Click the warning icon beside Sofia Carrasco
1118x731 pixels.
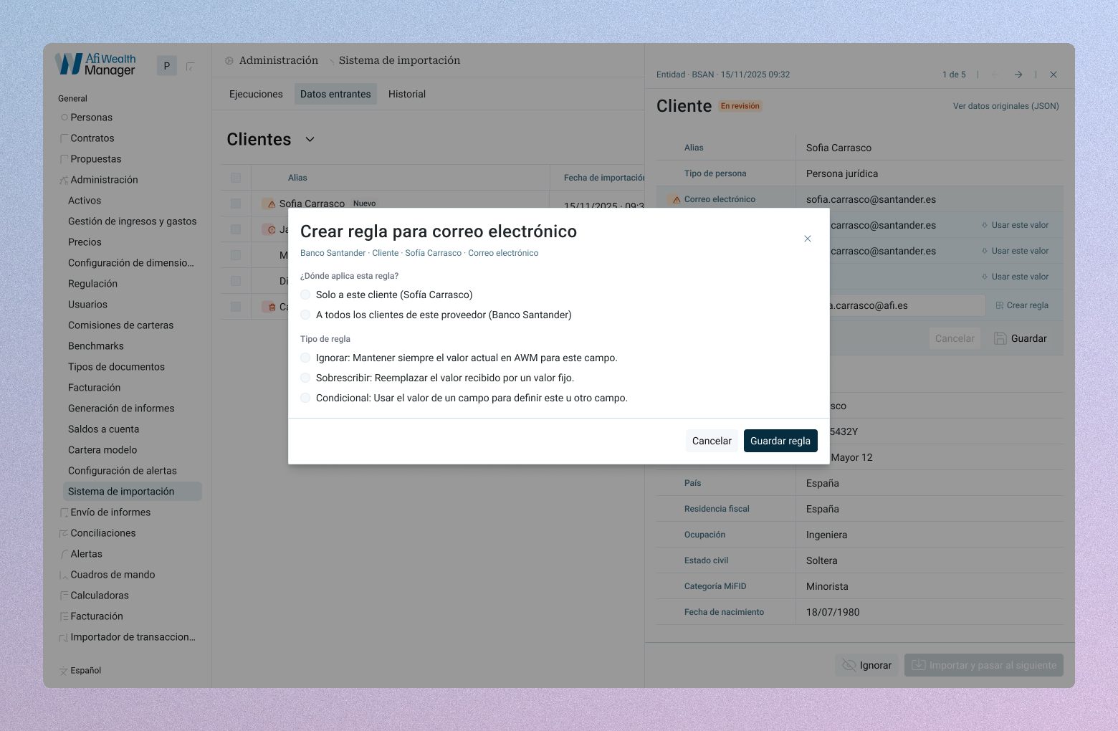click(x=271, y=204)
